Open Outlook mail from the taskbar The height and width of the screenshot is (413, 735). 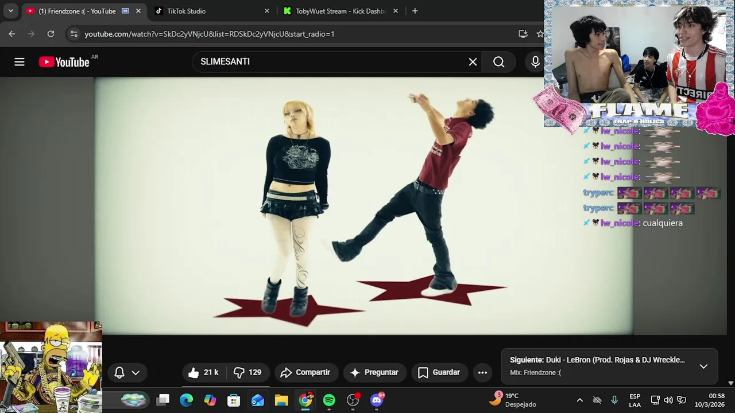coord(257,400)
